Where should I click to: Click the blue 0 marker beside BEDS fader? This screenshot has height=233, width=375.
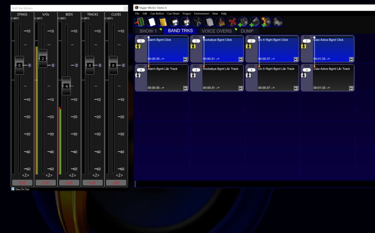click(x=76, y=65)
